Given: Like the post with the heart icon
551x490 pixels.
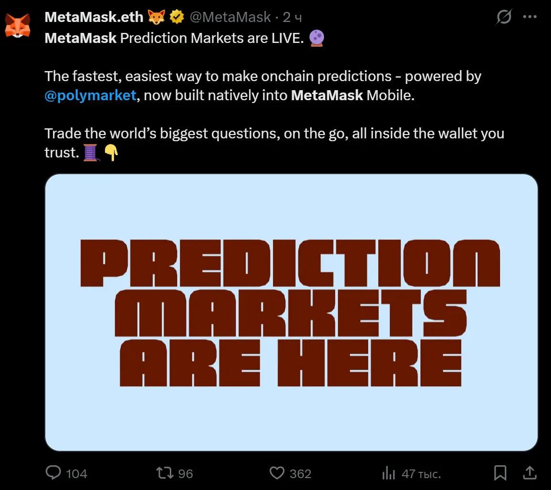Looking at the screenshot, I should click(277, 473).
